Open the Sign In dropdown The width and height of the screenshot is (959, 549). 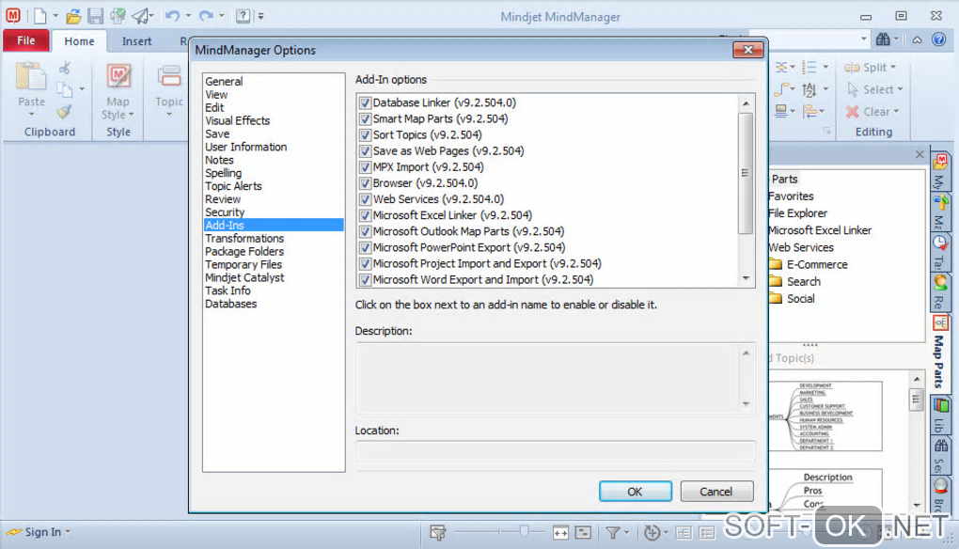pos(68,532)
